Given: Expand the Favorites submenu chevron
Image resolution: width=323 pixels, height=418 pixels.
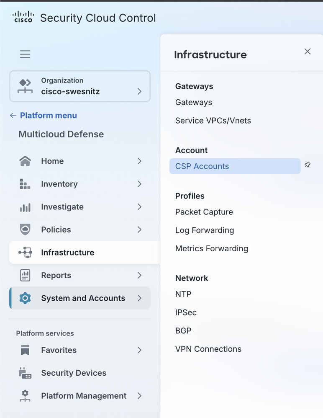Looking at the screenshot, I should point(139,350).
